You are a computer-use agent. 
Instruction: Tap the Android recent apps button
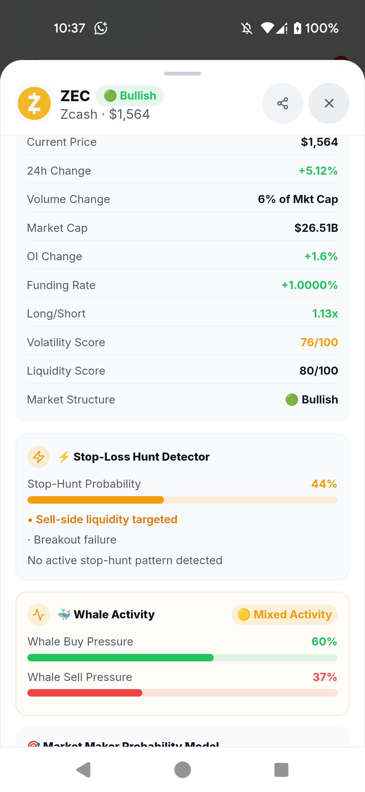(281, 770)
